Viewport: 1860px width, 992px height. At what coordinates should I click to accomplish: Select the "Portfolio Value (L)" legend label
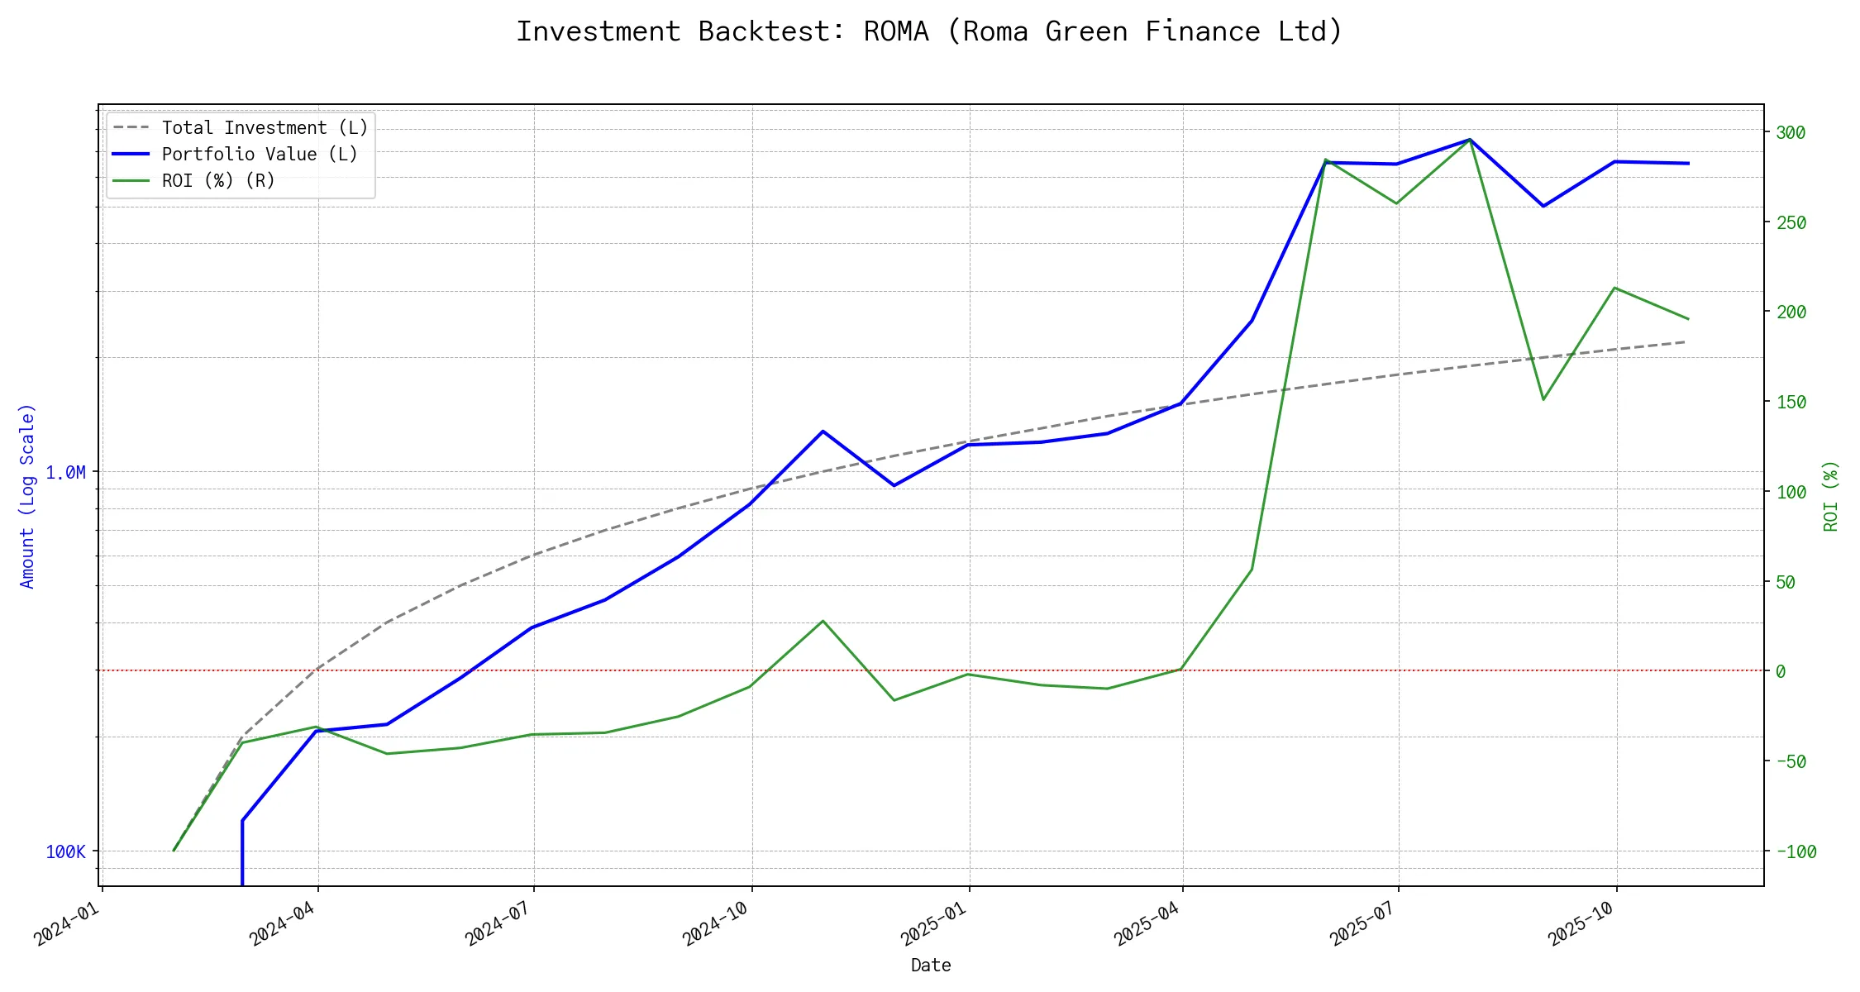coord(260,155)
